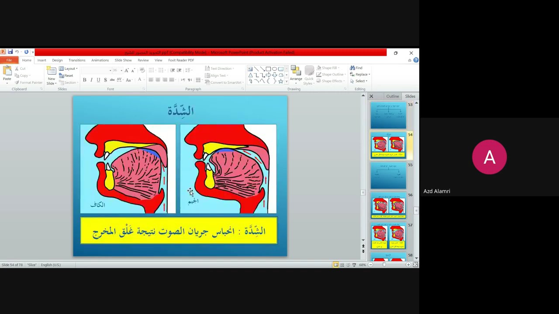
Task: Expand the shapes gallery More button
Action: pyautogui.click(x=286, y=82)
